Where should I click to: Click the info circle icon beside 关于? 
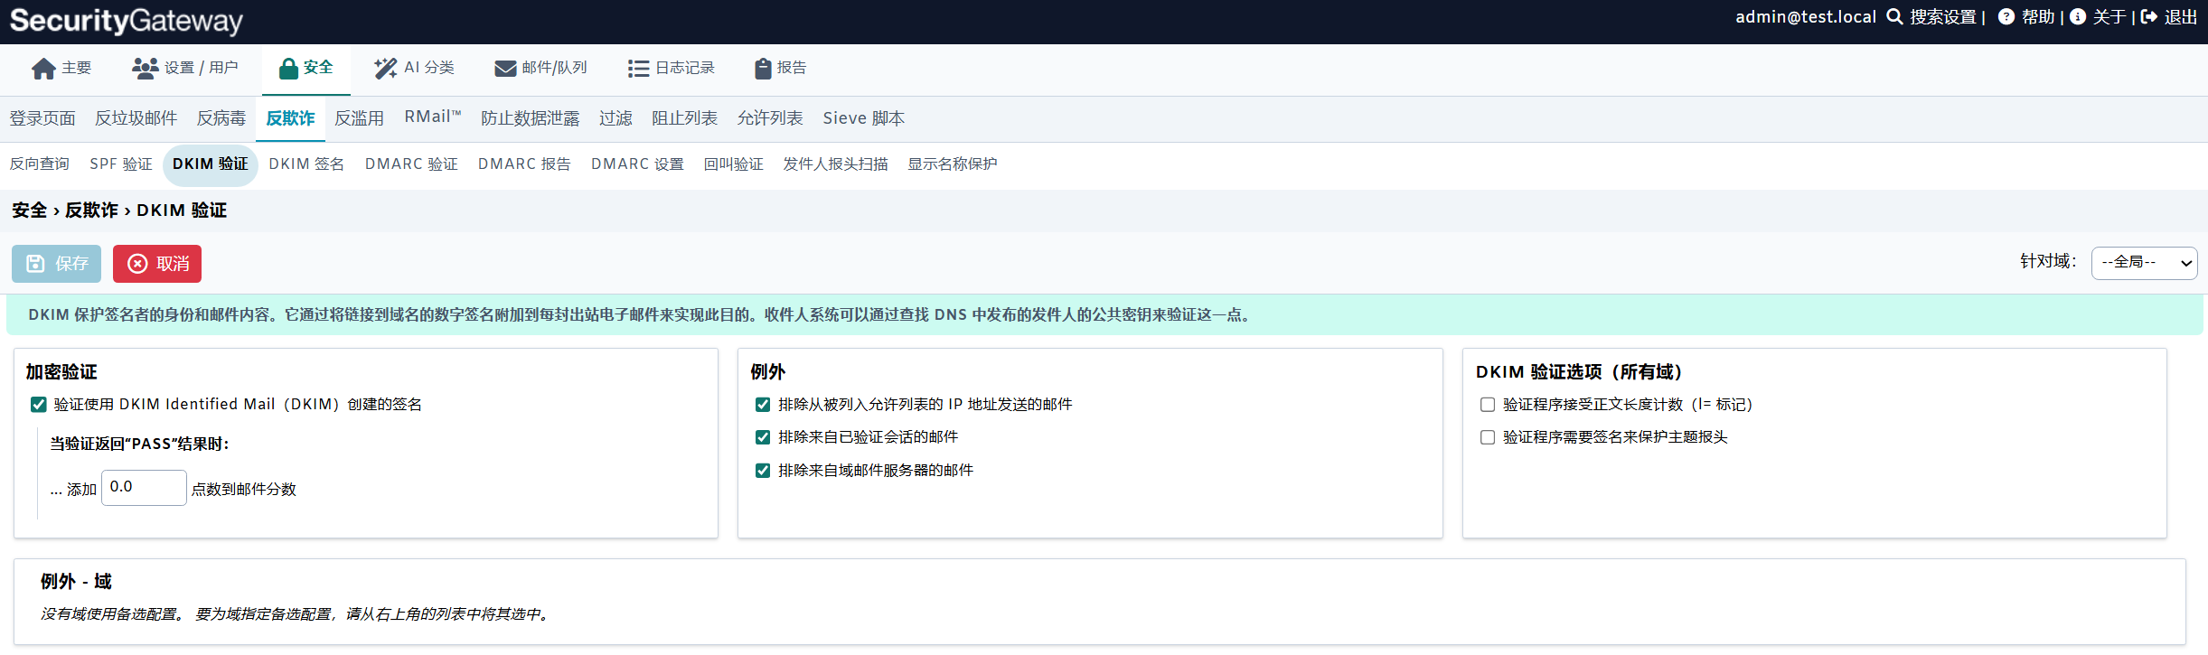point(2078,17)
